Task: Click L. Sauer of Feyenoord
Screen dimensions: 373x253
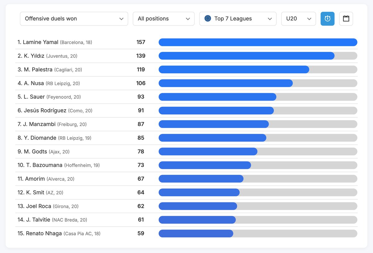Action: [x=34, y=97]
